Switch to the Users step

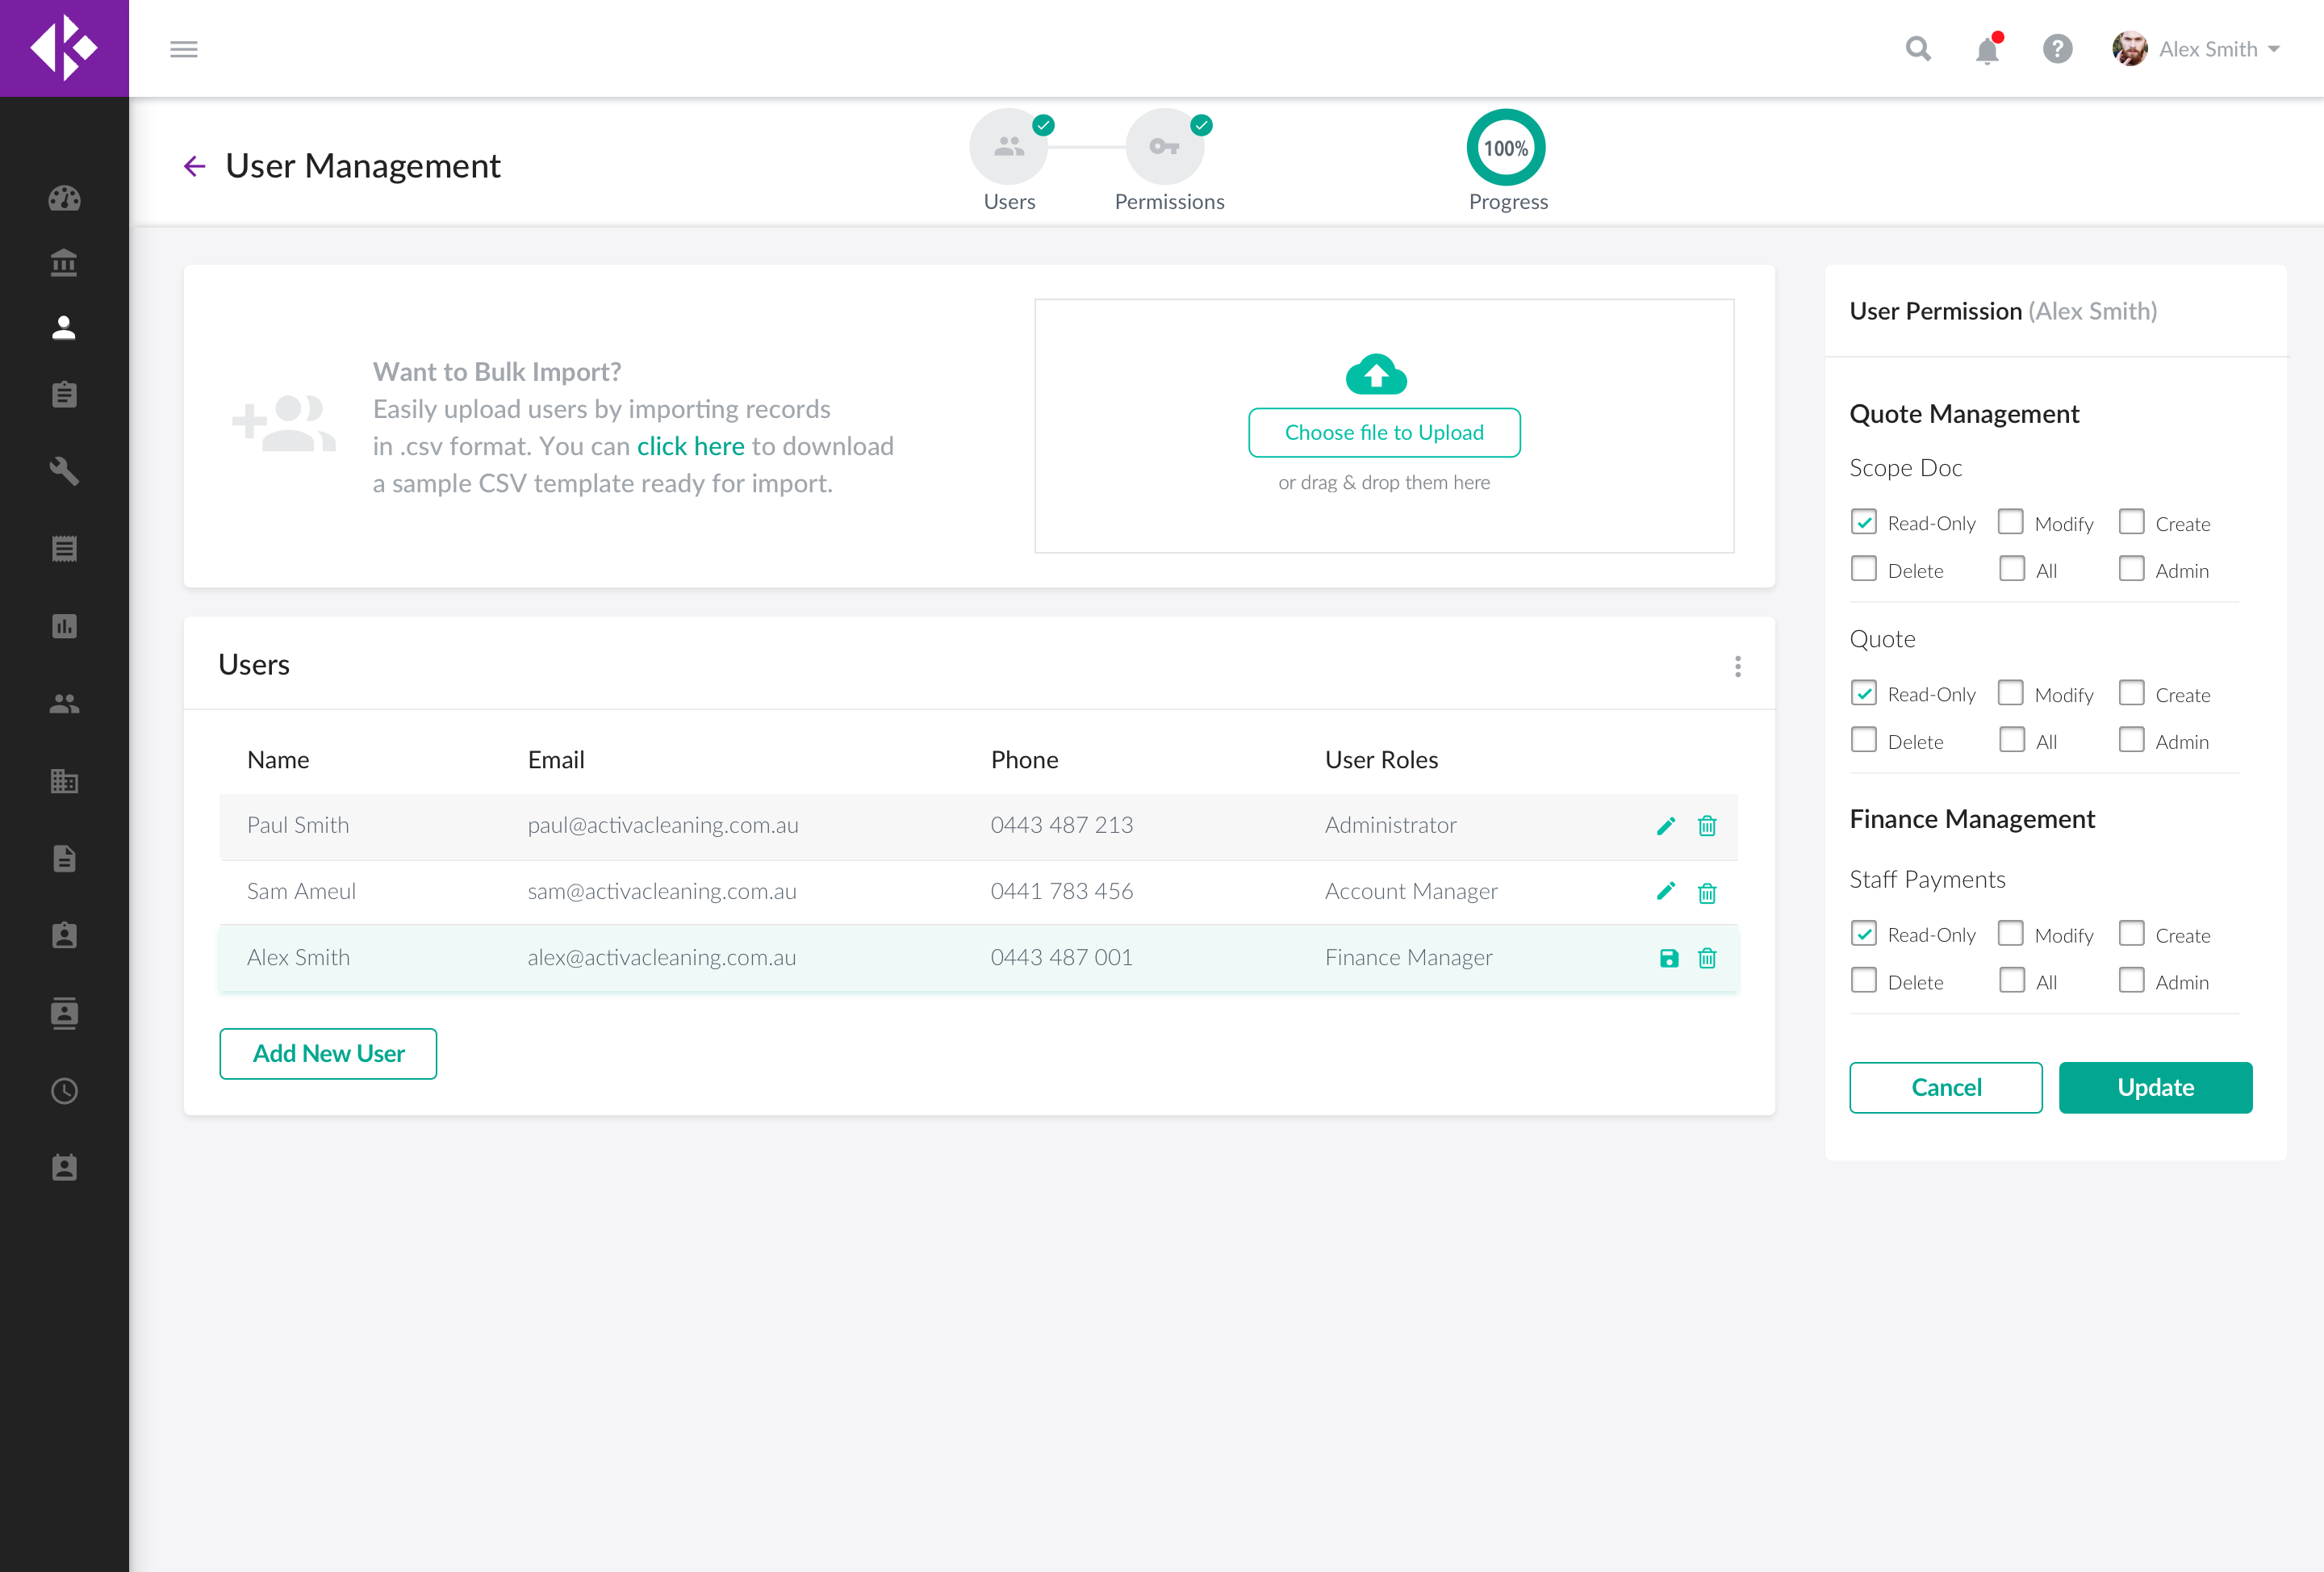[x=1008, y=147]
